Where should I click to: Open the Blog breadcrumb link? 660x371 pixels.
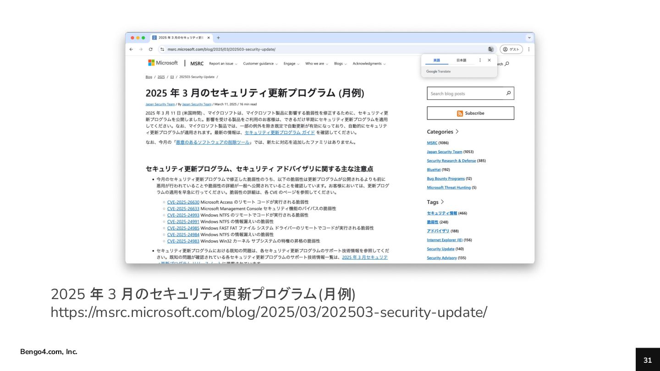point(149,77)
